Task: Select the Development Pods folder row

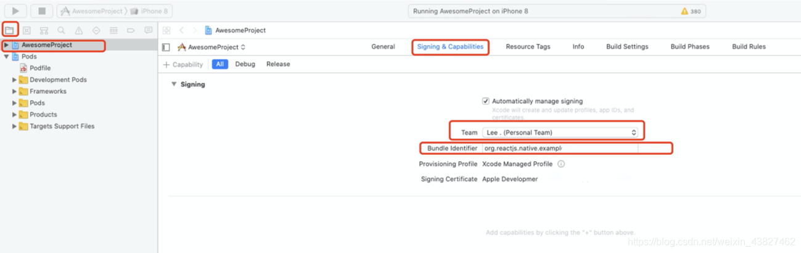Action: click(79, 80)
